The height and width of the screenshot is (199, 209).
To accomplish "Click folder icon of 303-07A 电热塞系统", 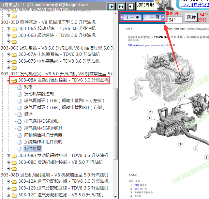I will click(x=14, y=55).
